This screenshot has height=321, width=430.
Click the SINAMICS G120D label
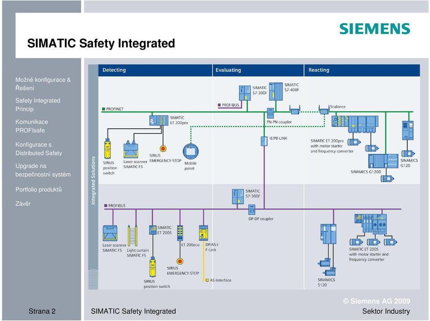tap(366, 172)
